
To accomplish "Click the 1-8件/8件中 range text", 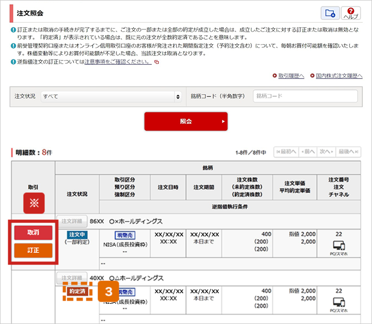I will coord(251,152).
